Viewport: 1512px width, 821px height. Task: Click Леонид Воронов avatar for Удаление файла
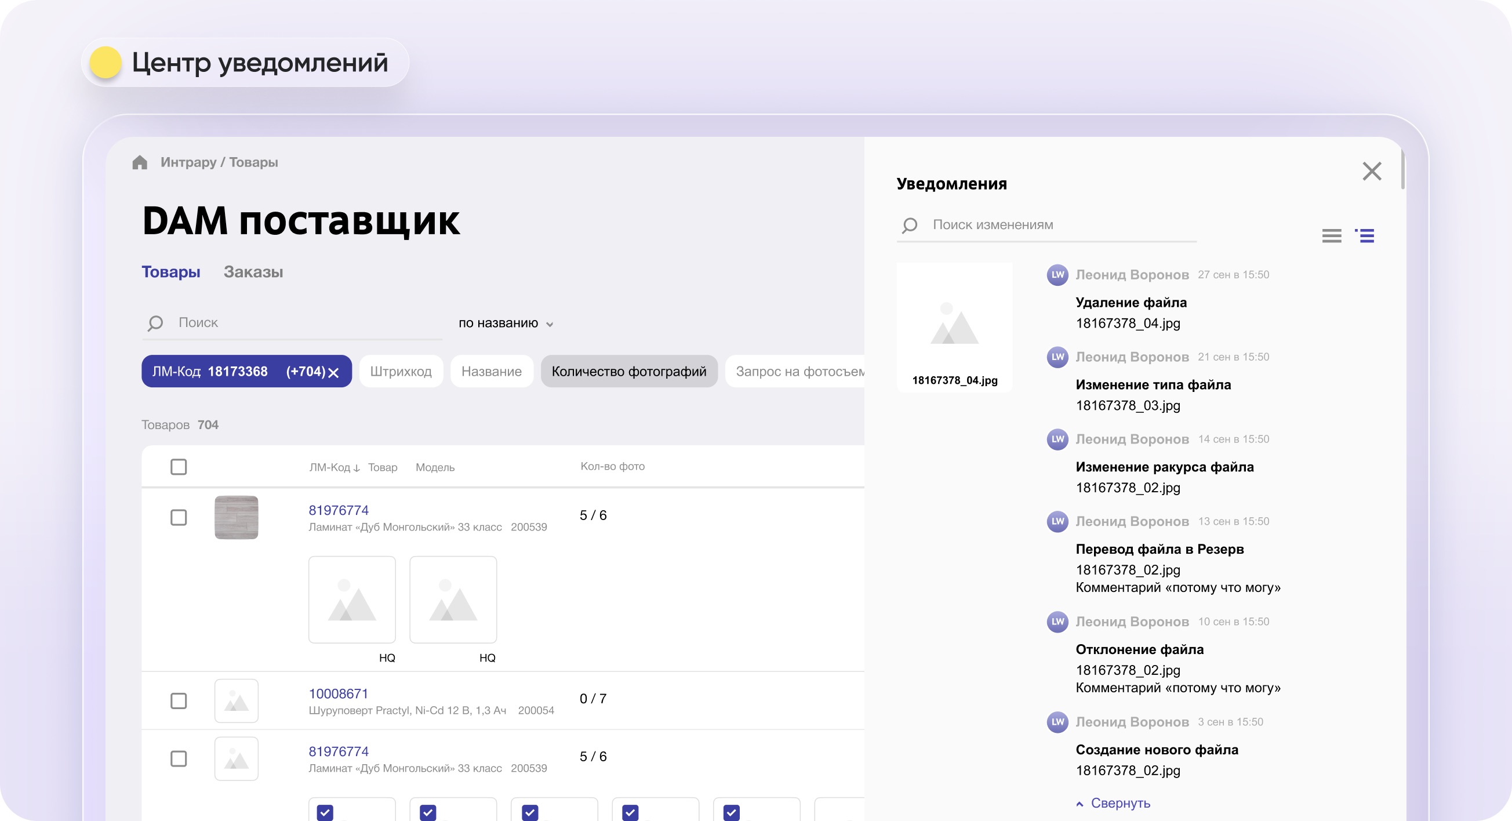click(x=1057, y=275)
